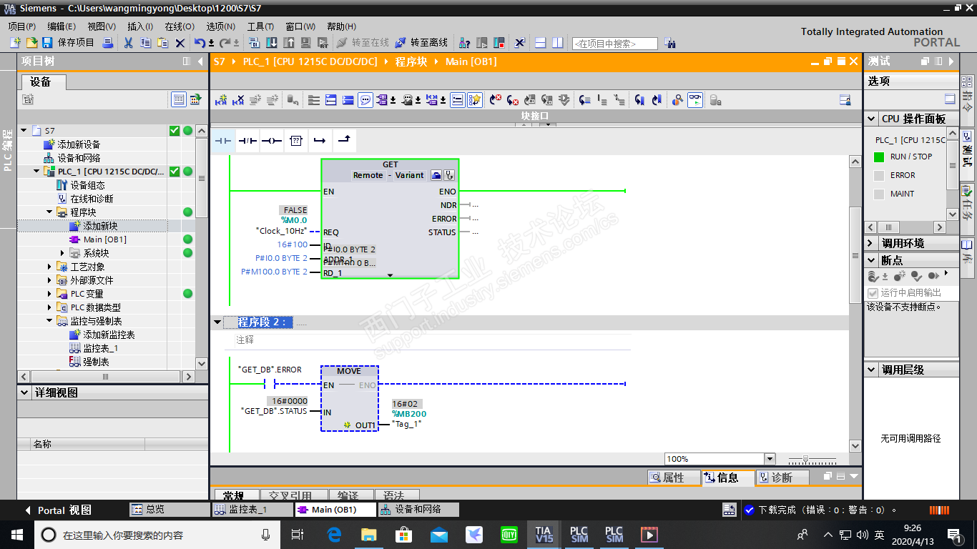Toggle the details view button in project tree
The image size is (977, 549).
click(179, 99)
